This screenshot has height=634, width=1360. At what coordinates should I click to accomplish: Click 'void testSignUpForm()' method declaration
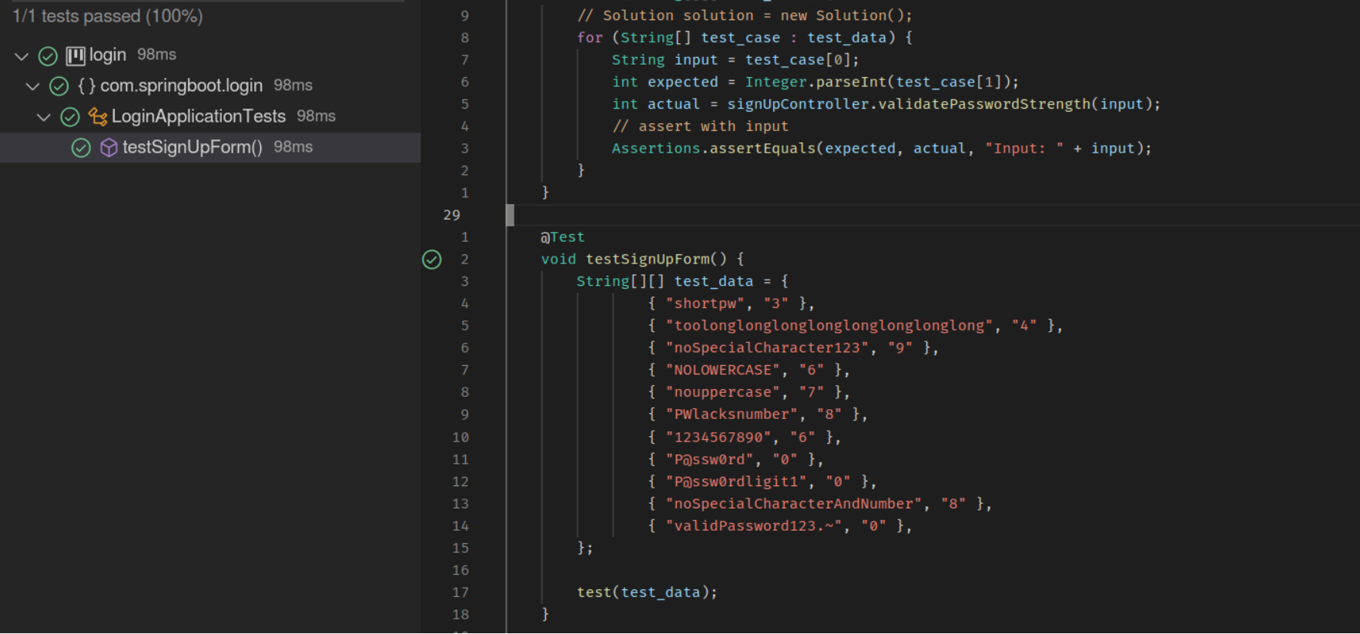coord(642,260)
